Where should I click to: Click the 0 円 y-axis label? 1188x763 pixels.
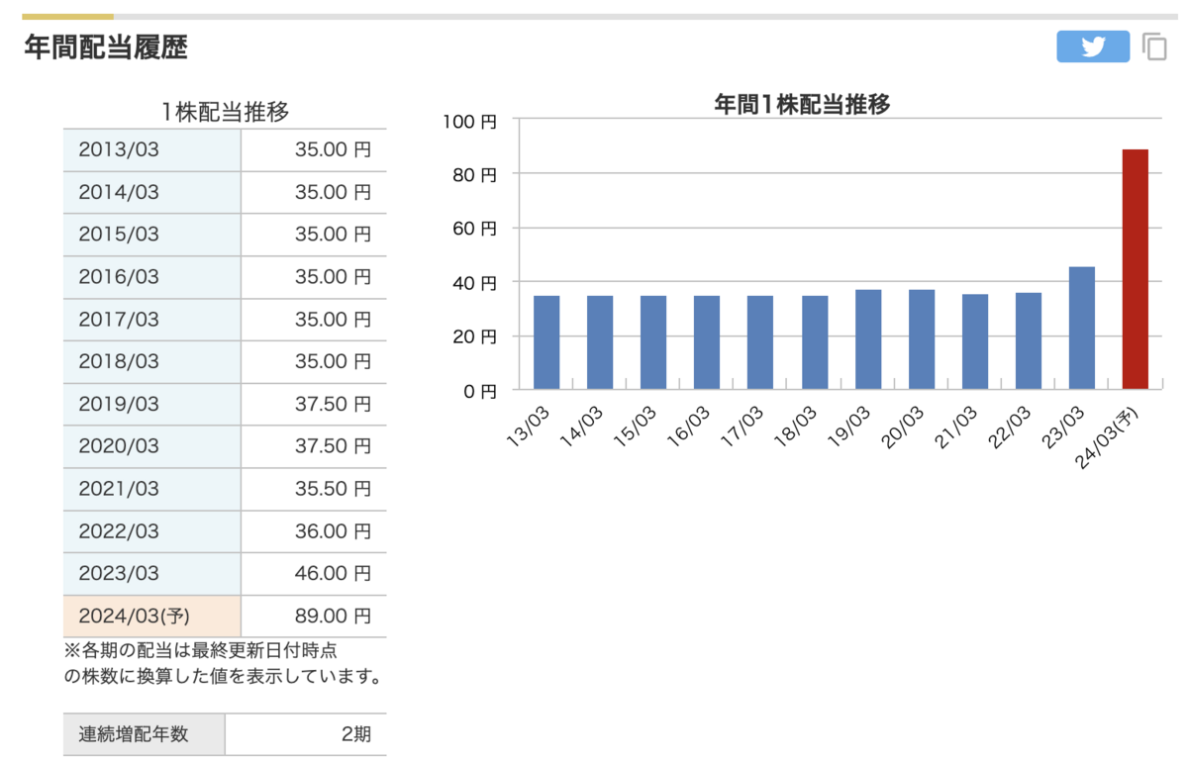tap(481, 392)
